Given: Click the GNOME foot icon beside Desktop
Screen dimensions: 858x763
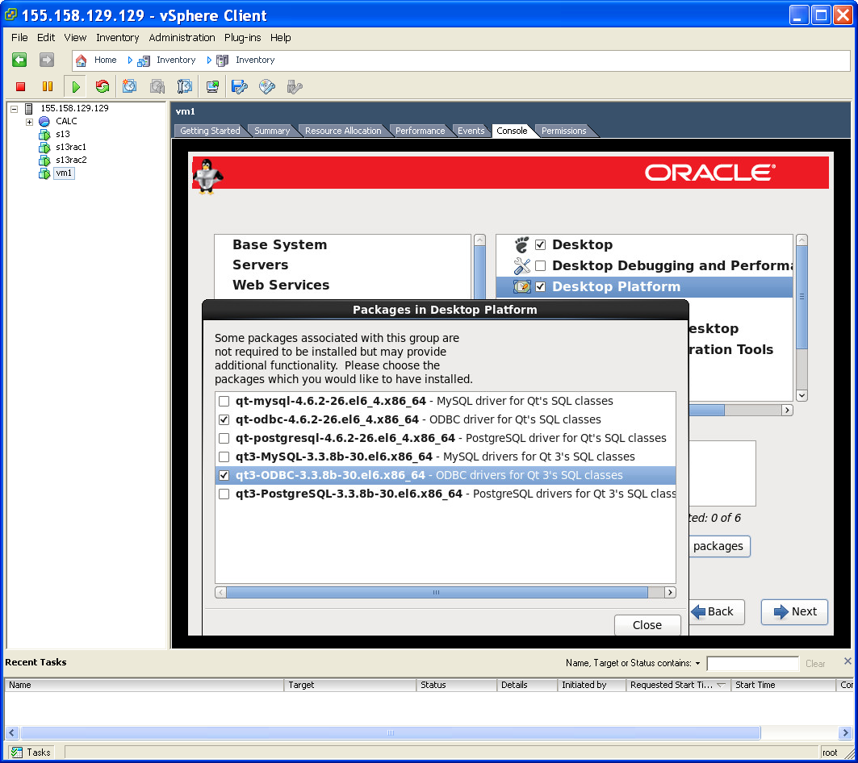Looking at the screenshot, I should [522, 244].
